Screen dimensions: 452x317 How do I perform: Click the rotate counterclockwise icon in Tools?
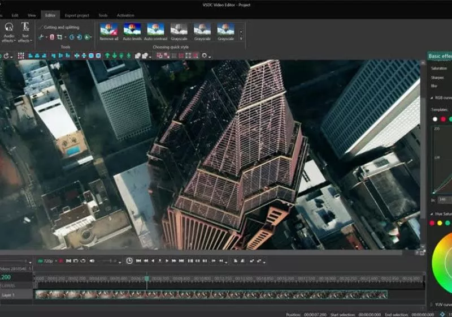point(72,37)
